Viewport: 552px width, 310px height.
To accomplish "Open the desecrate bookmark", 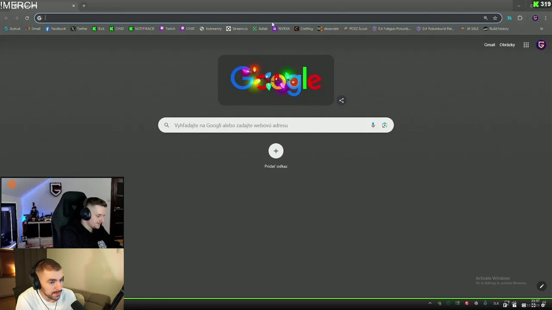I will click(x=328, y=29).
